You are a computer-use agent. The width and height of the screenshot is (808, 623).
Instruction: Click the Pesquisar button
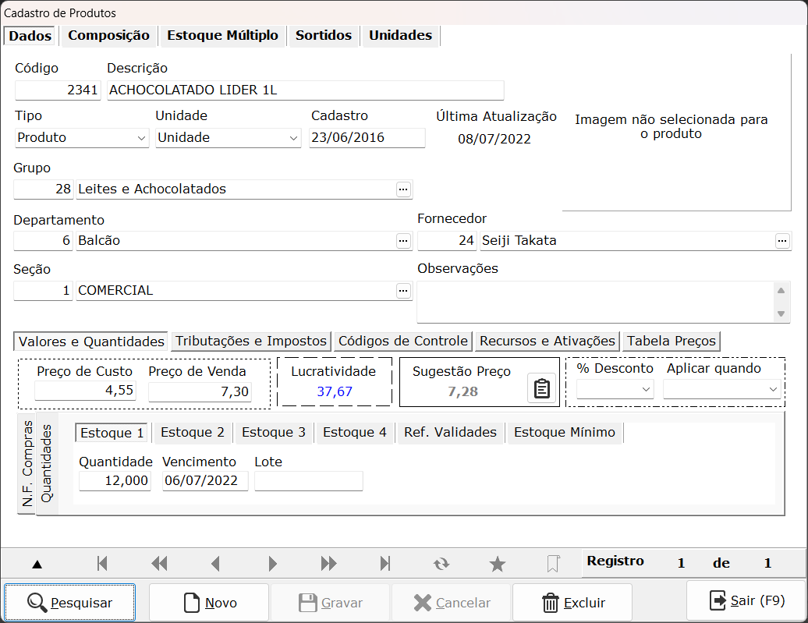[70, 602]
